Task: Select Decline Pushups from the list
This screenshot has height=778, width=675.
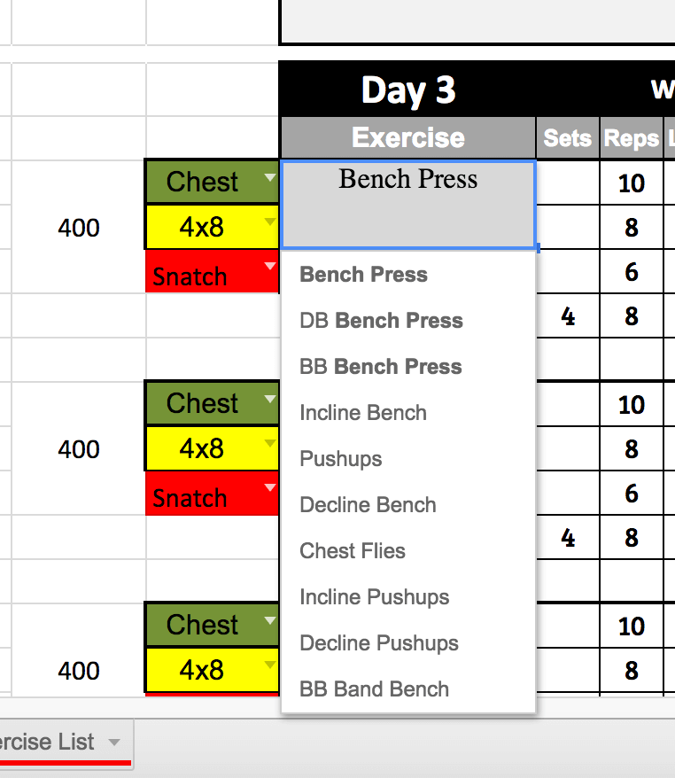Action: click(x=379, y=643)
